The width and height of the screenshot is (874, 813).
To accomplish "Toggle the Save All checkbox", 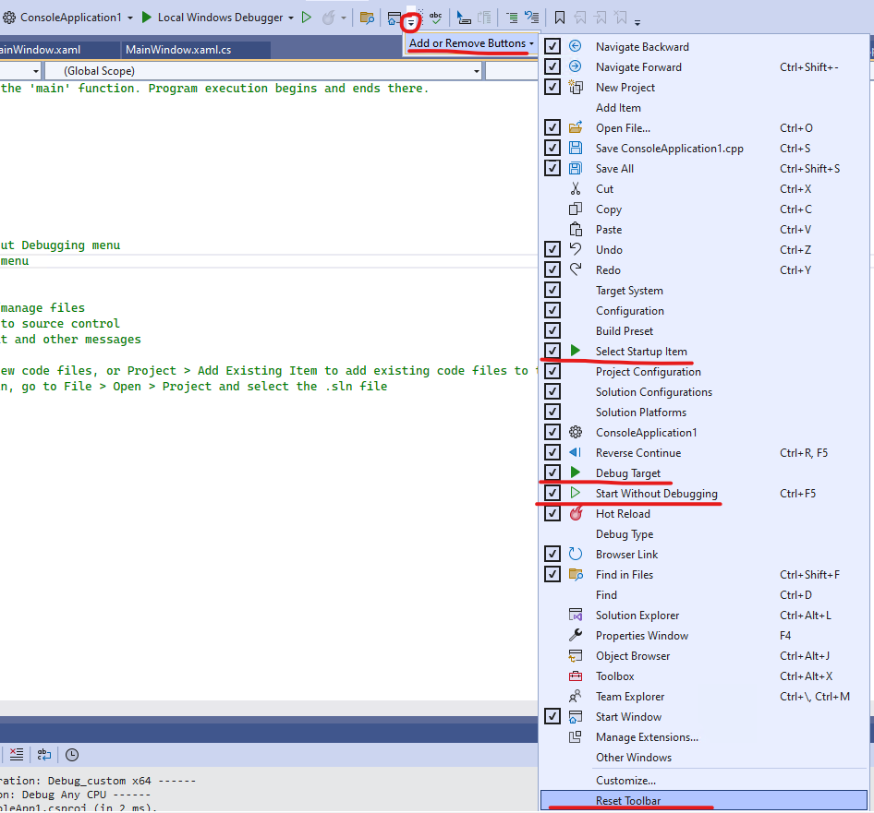I will tap(552, 168).
